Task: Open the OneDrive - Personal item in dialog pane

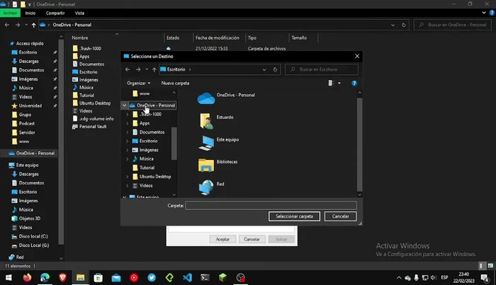Action: (226, 98)
